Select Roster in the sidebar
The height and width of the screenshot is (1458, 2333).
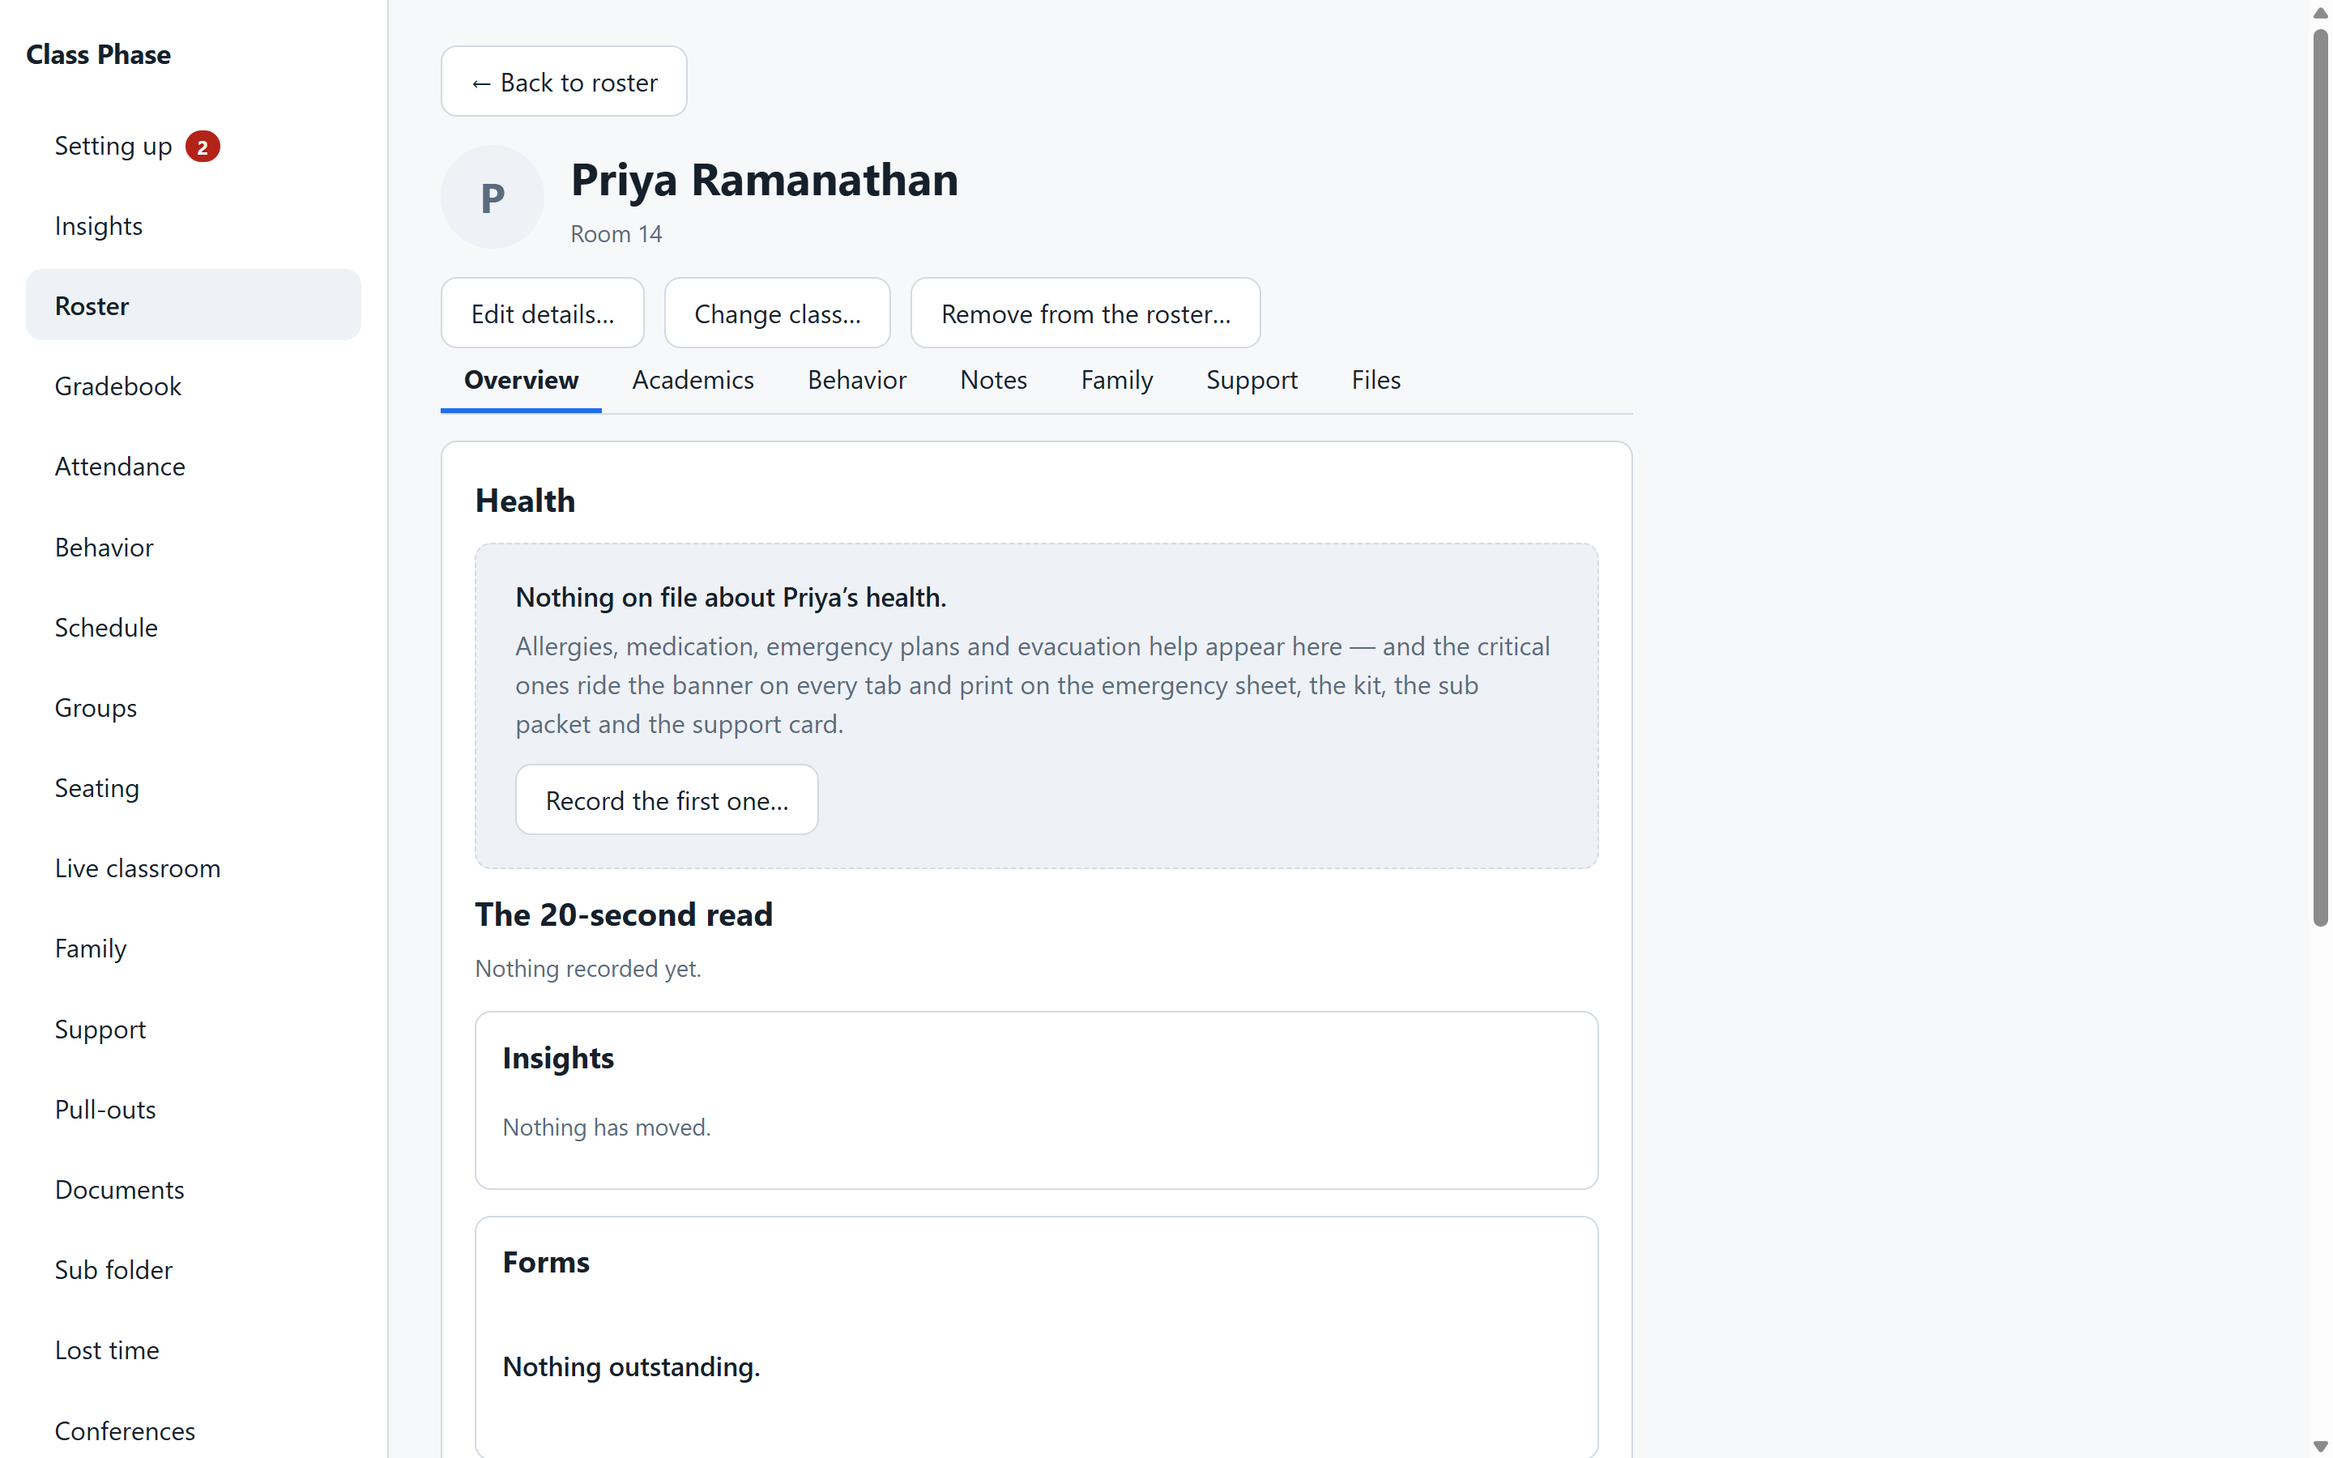click(194, 305)
